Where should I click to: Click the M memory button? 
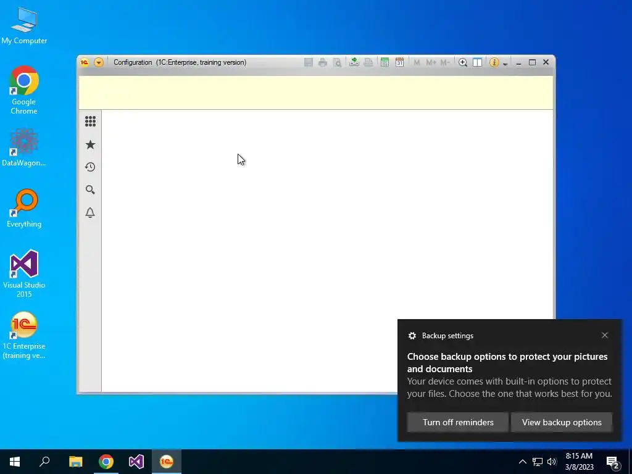pyautogui.click(x=417, y=62)
